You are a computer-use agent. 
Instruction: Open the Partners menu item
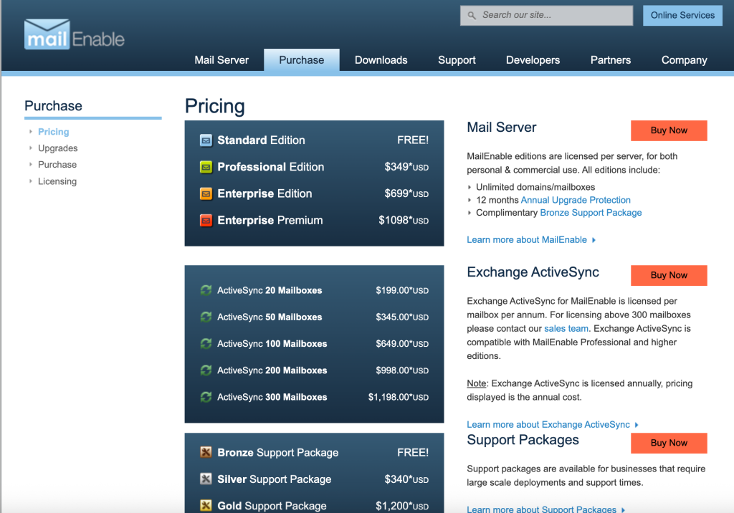coord(611,60)
